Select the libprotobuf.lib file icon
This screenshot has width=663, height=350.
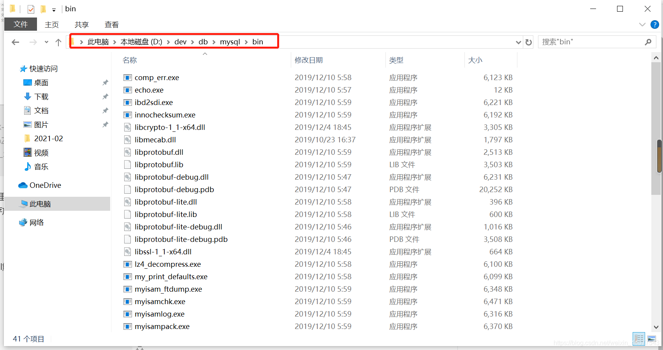tap(127, 164)
